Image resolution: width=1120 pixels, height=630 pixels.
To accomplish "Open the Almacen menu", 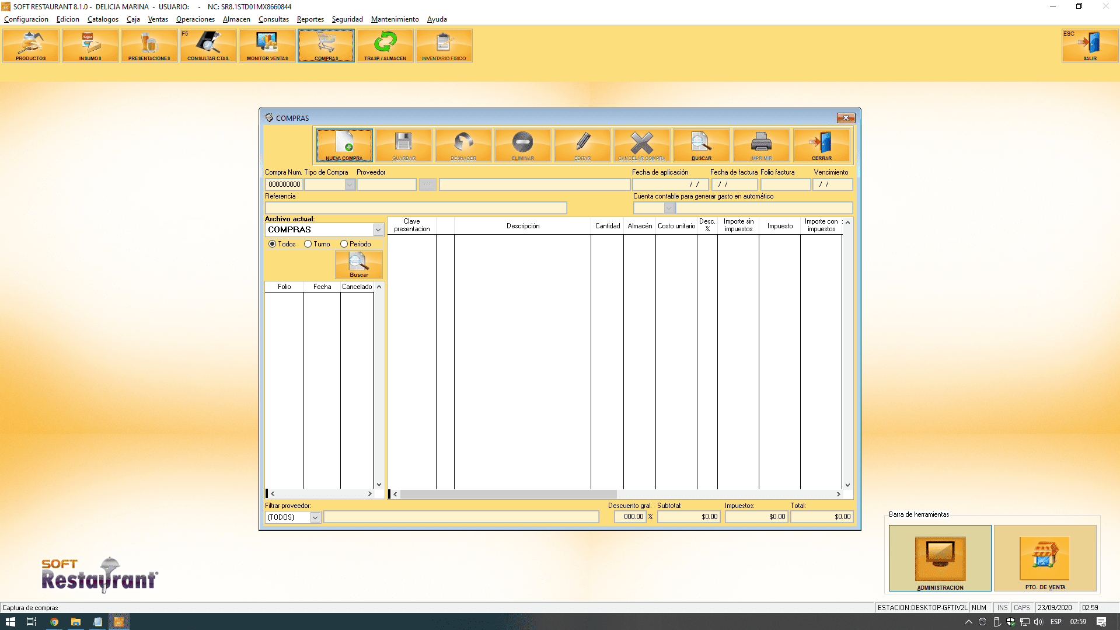I will tap(236, 19).
